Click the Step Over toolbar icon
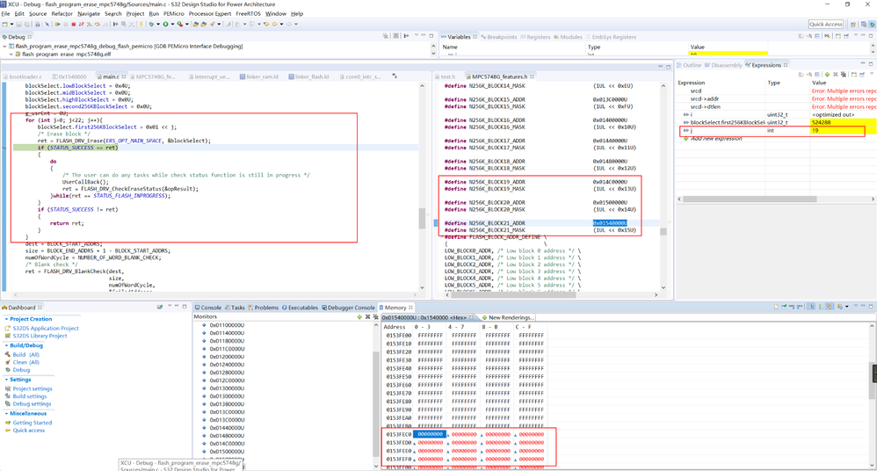The width and height of the screenshot is (877, 471). click(x=98, y=24)
